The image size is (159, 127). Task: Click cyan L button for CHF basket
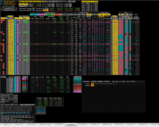(x=15, y=83)
